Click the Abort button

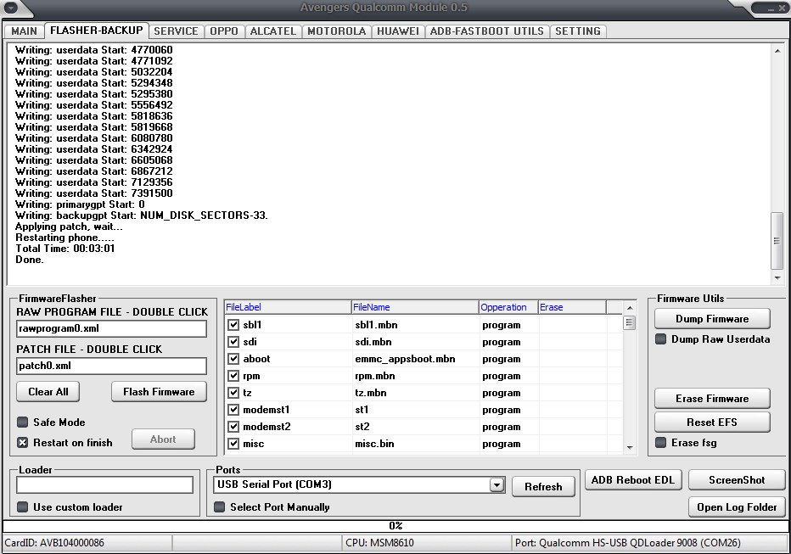163,439
